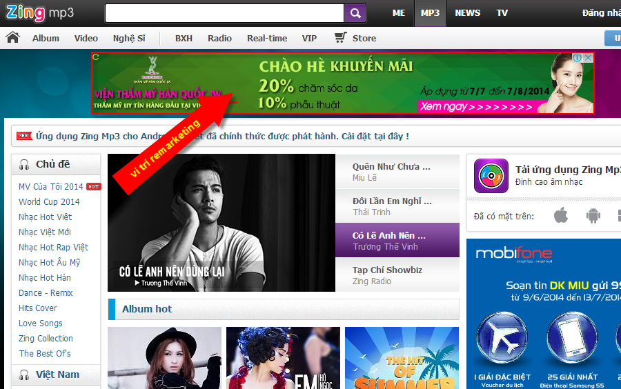The width and height of the screenshot is (621, 389).
Task: Open Nhạc Hot Hàn topic
Action: pyautogui.click(x=45, y=278)
